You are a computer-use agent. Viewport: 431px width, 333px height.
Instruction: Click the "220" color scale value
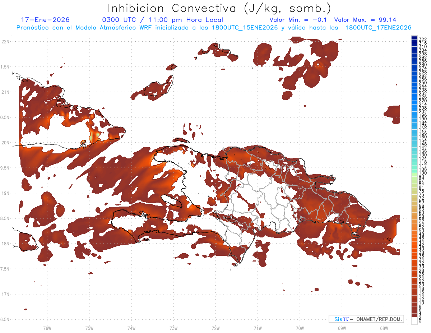click(423, 101)
